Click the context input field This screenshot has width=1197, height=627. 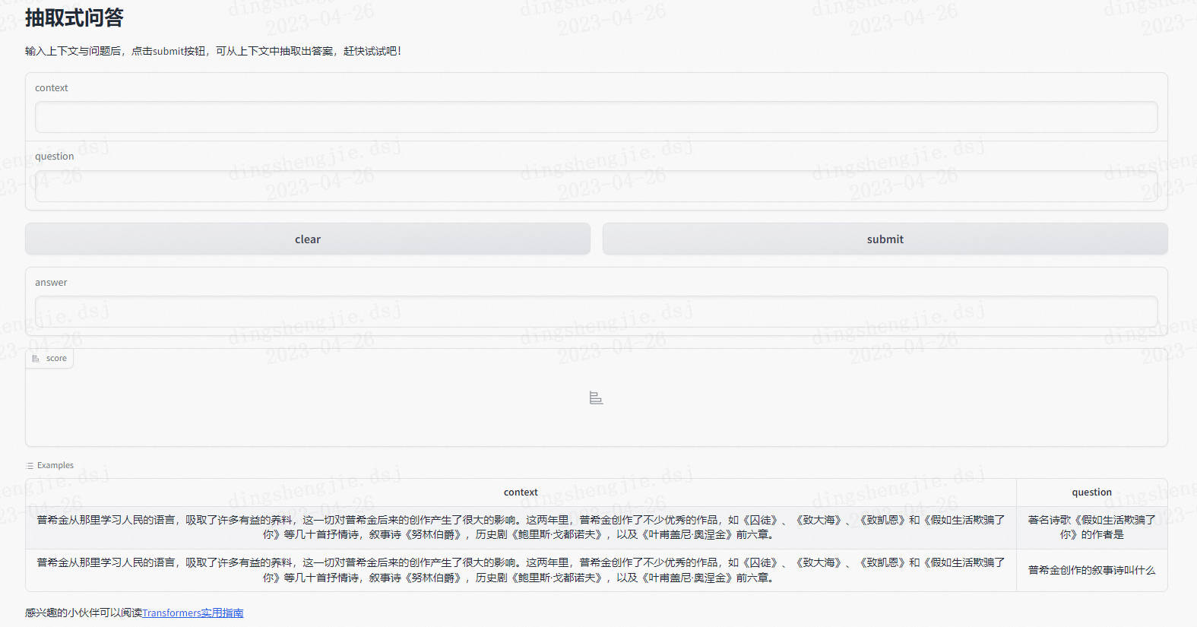(x=596, y=117)
